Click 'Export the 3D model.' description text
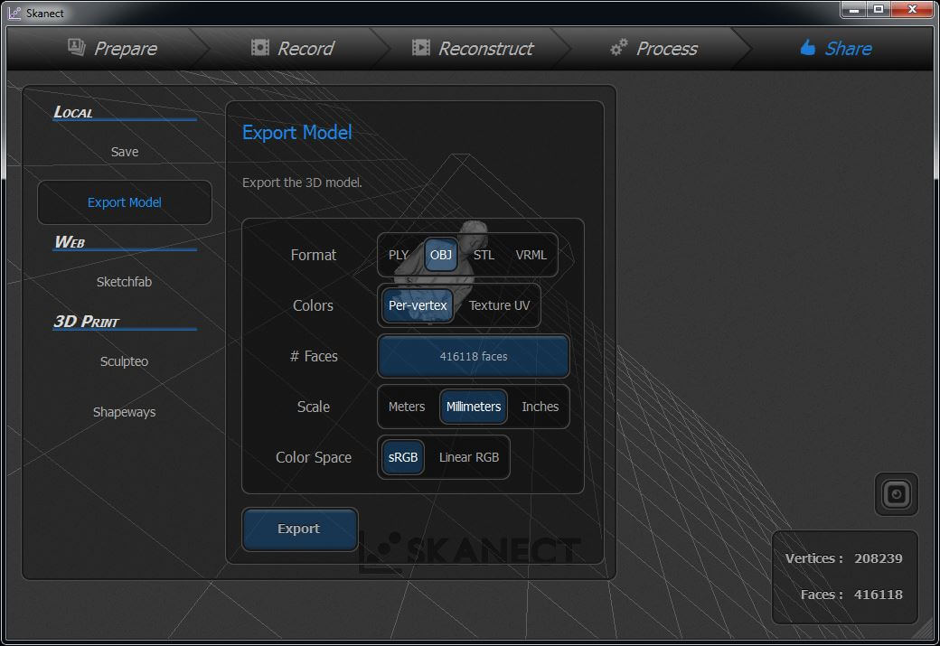The width and height of the screenshot is (940, 646). point(302,183)
